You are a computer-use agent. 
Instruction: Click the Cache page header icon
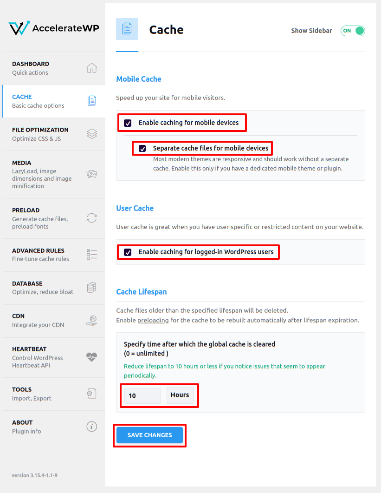[127, 28]
